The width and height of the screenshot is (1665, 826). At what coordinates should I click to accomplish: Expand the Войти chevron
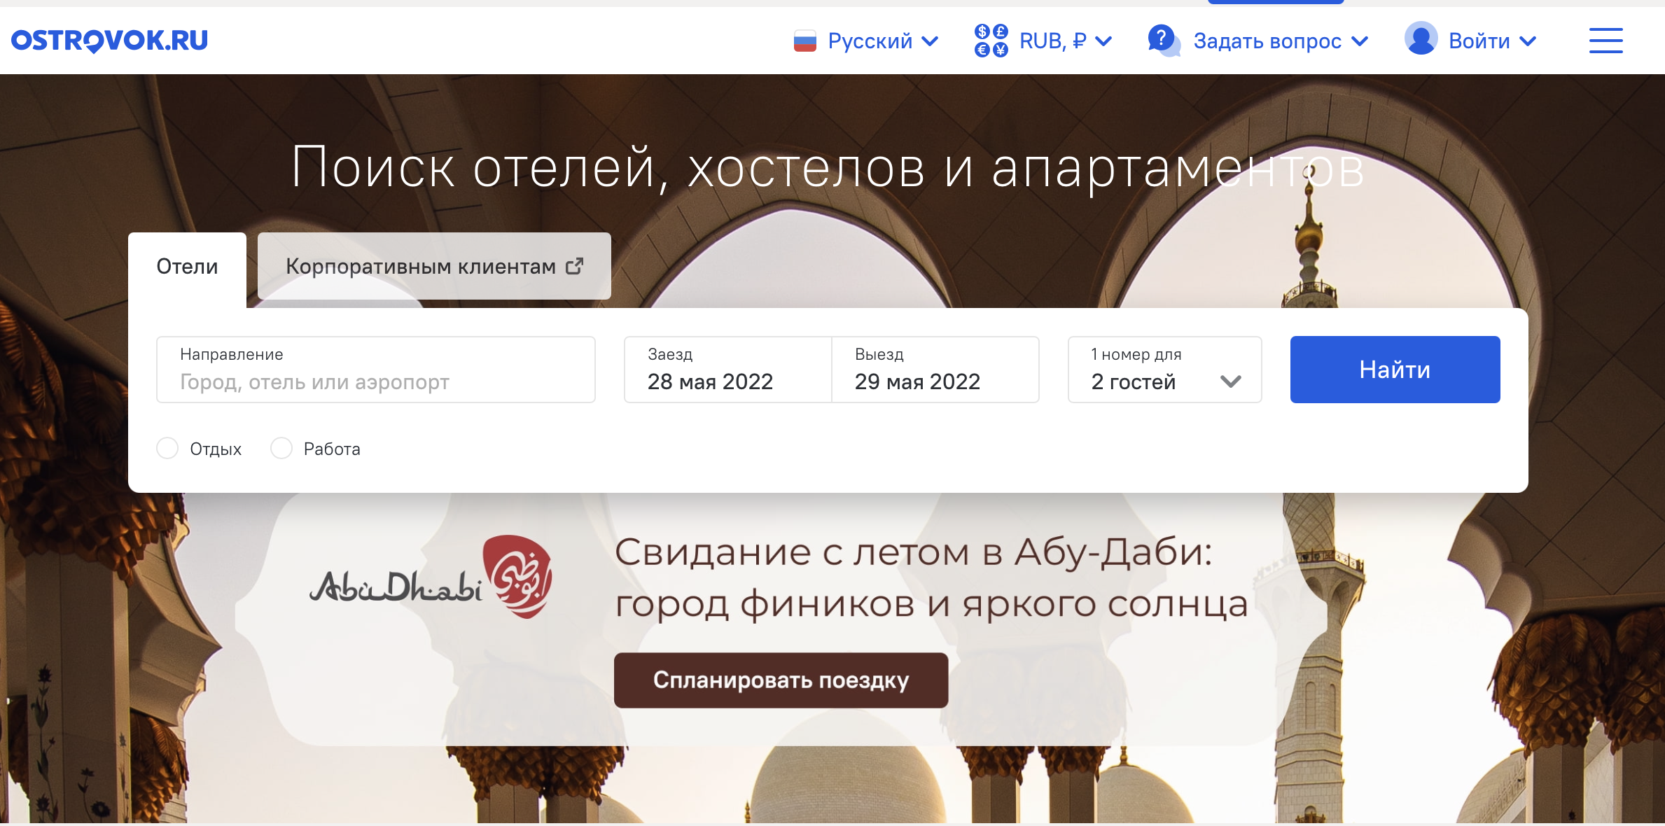[x=1528, y=41]
